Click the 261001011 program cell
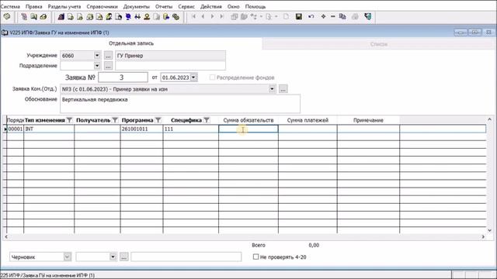This screenshot has height=279, width=497. 141,129
